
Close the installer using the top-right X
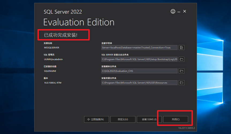(184, 11)
